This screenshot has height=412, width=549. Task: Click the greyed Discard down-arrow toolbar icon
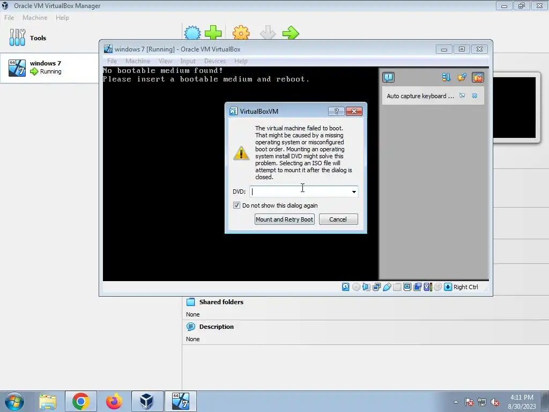268,33
